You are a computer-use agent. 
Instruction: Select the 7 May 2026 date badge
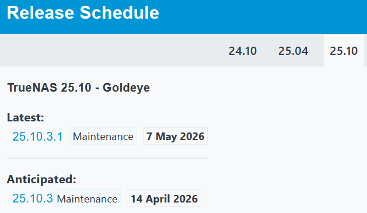point(175,136)
